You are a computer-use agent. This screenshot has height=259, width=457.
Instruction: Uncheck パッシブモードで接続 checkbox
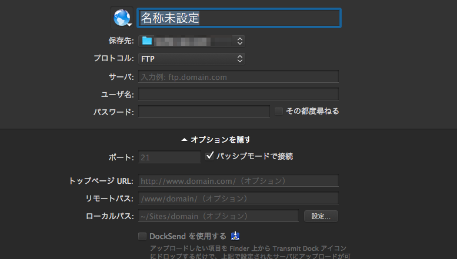[x=209, y=156]
